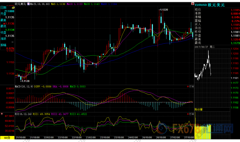Image resolution: width=240 pixels, height=142 pixels.
Task: Click the 最高 value 1.1136 in left panel
Action: pyautogui.click(x=9, y=24)
